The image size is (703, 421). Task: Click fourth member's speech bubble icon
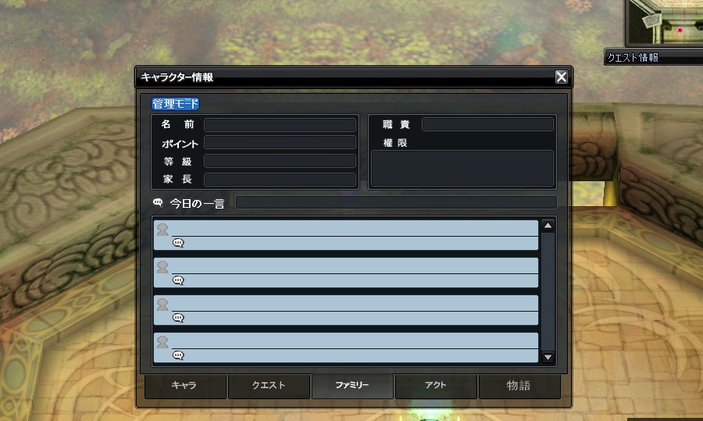[178, 355]
